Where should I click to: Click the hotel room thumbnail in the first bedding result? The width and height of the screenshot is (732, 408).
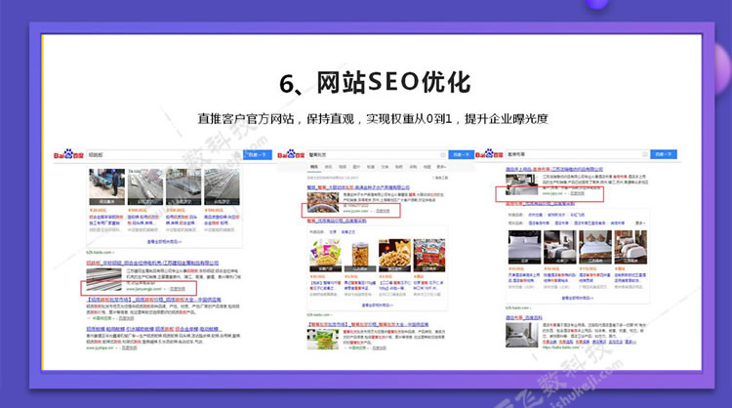point(521,184)
